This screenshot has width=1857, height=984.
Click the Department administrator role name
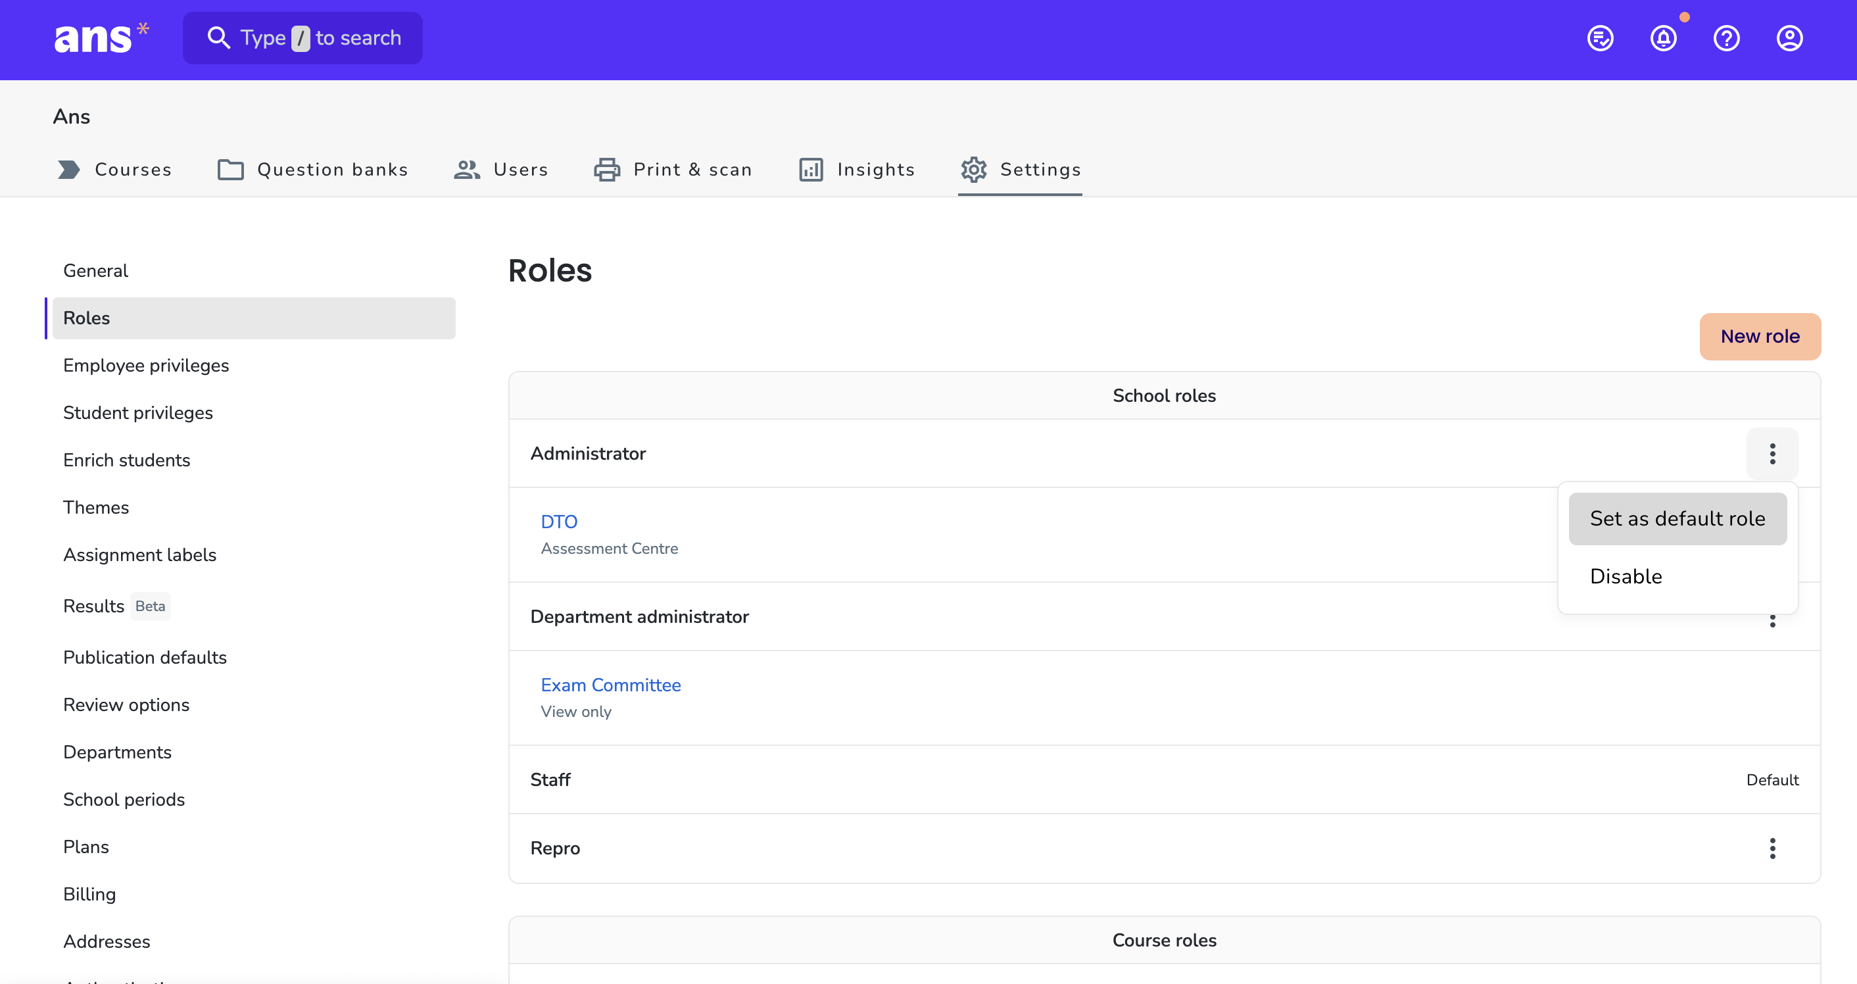point(639,616)
